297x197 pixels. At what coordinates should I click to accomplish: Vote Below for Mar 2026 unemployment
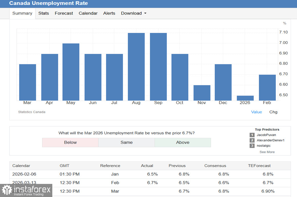click(70, 143)
